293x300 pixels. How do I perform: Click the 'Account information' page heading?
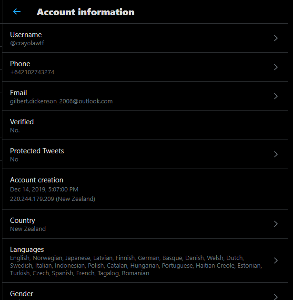85,12
